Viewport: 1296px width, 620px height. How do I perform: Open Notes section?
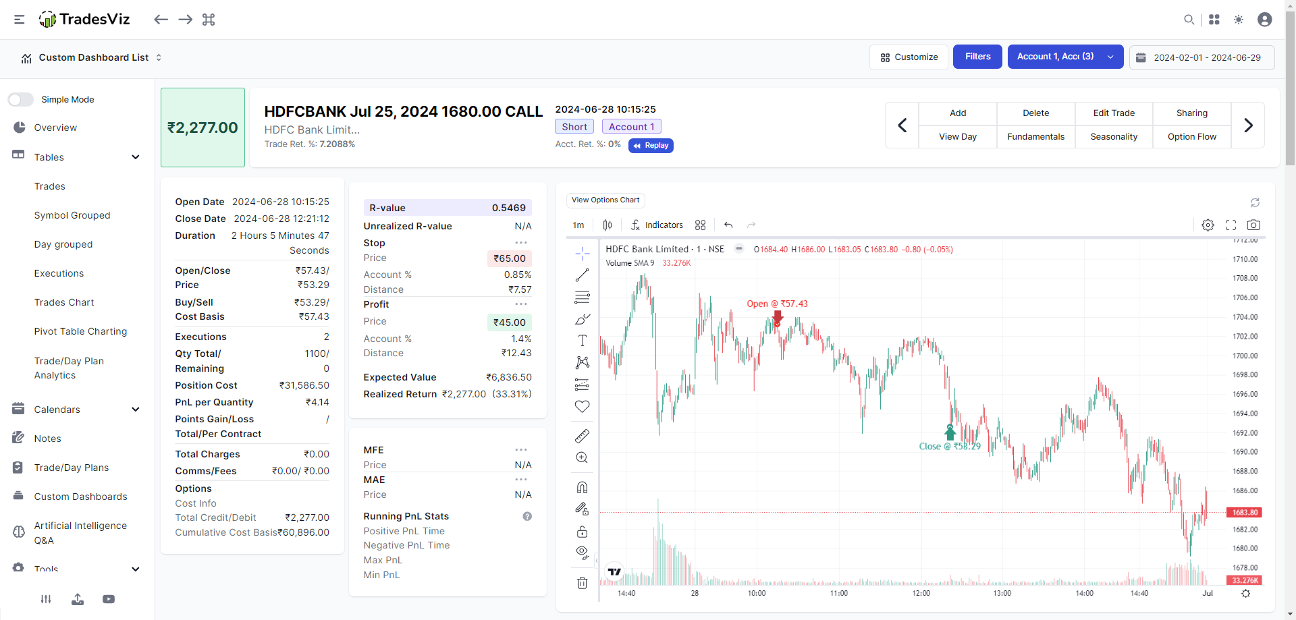point(47,439)
